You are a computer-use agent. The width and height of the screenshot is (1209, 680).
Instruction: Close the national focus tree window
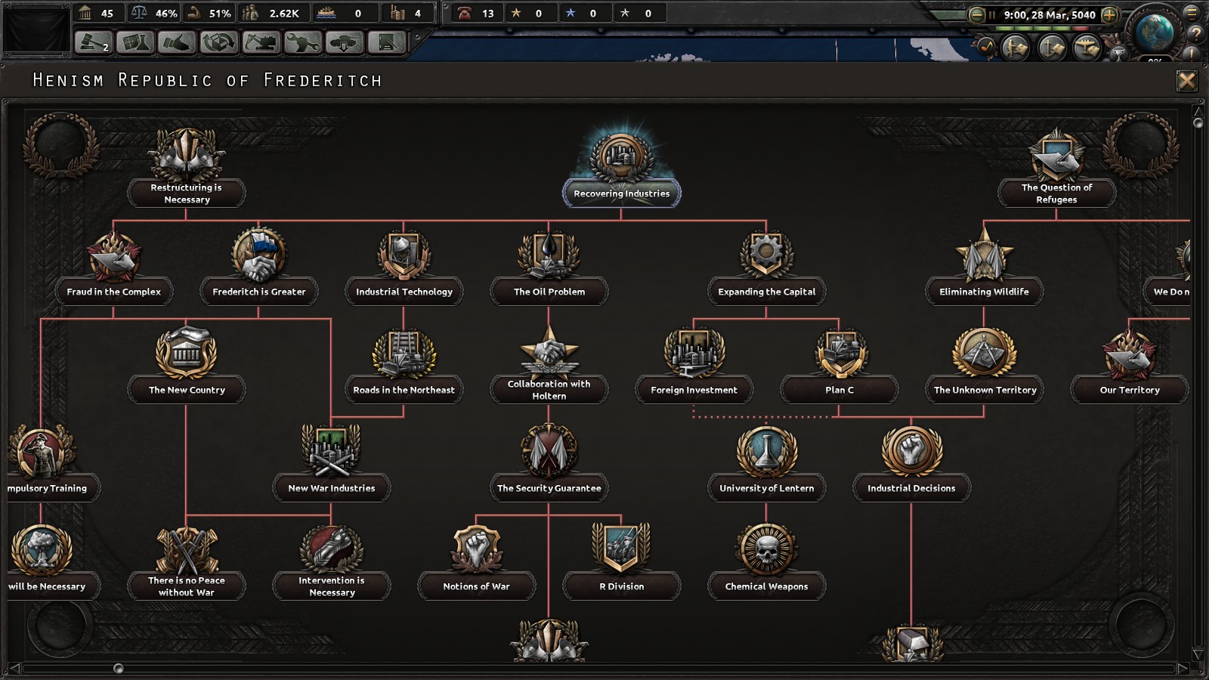pos(1187,81)
